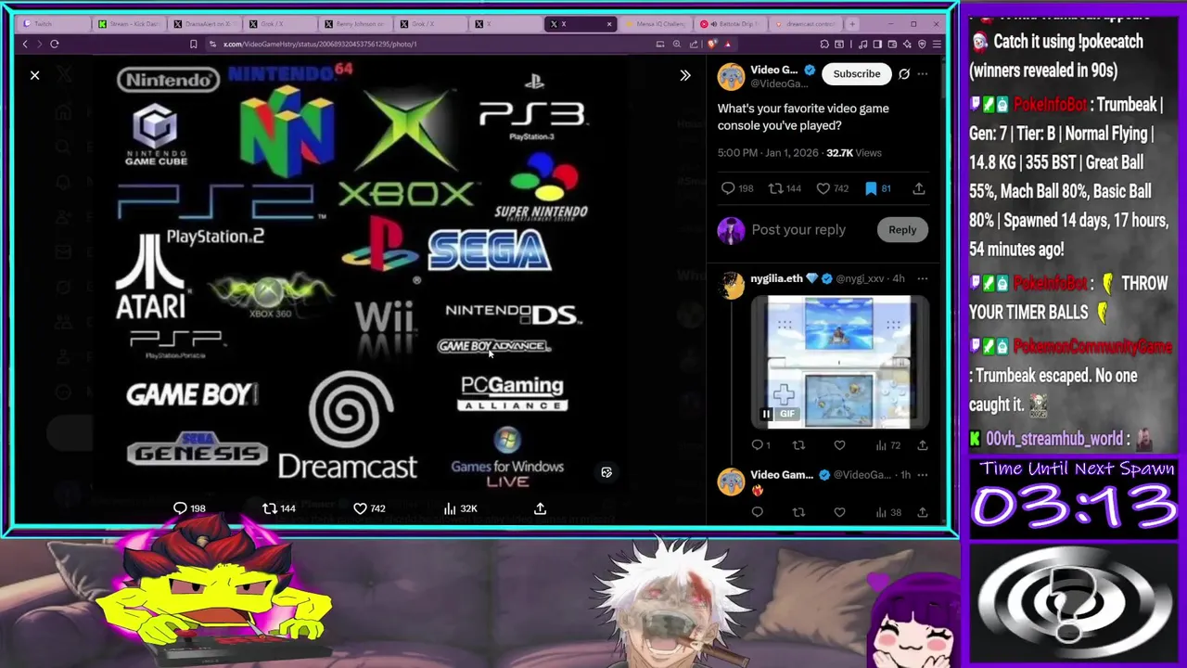1187x668 pixels.
Task: Open the Grok explain icon beside Subscribe
Action: [904, 73]
